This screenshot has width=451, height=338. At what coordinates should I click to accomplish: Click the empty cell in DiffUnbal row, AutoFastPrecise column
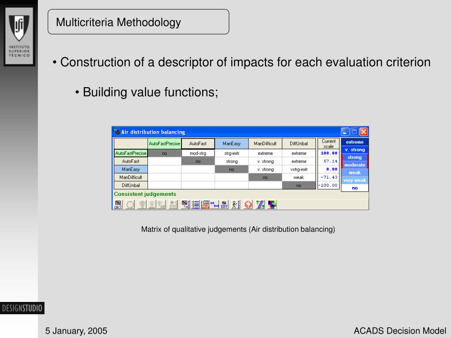click(x=165, y=185)
